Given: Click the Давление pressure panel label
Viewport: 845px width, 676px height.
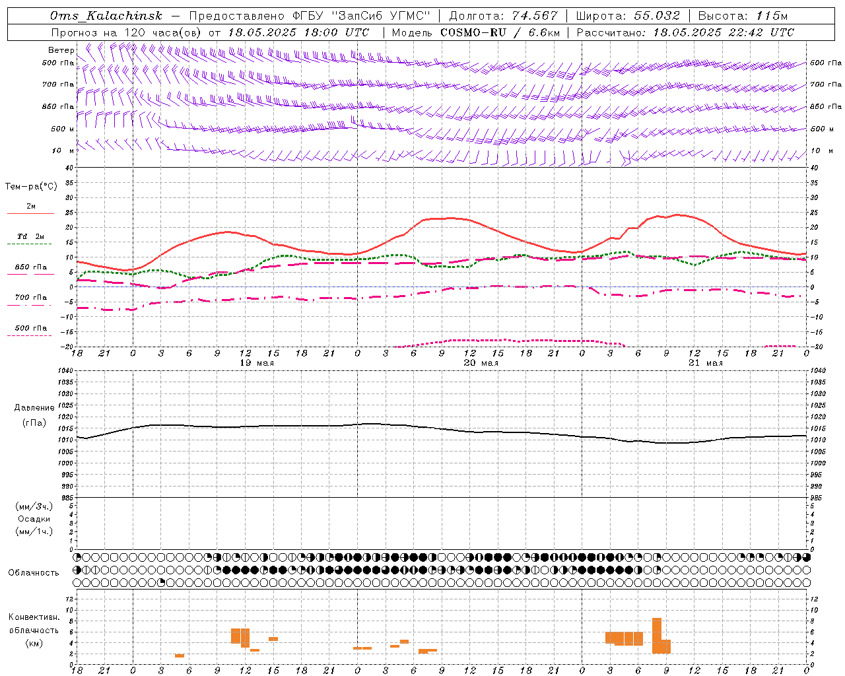Looking at the screenshot, I should (34, 408).
